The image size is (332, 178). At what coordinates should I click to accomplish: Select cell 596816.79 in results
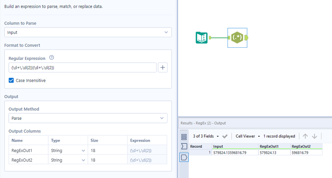coord(306,152)
